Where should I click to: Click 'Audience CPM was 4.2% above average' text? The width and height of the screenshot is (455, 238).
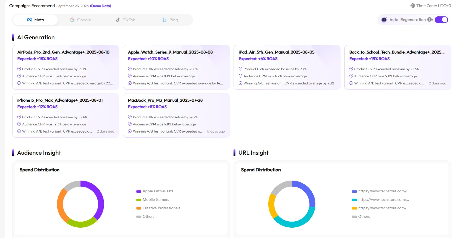click(275, 76)
